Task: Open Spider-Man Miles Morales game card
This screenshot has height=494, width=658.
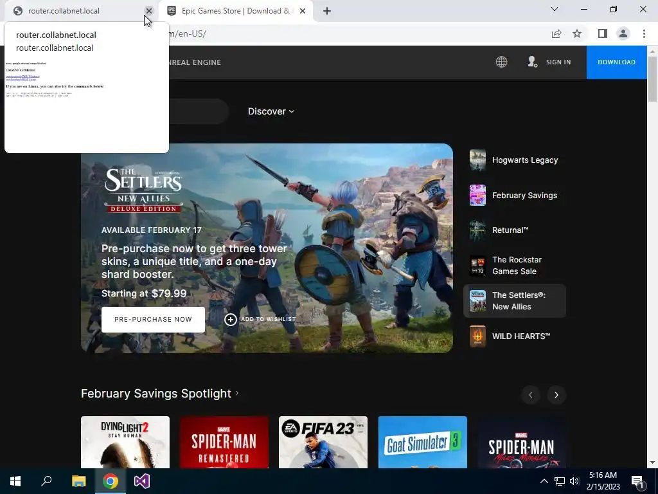Action: [x=522, y=442]
